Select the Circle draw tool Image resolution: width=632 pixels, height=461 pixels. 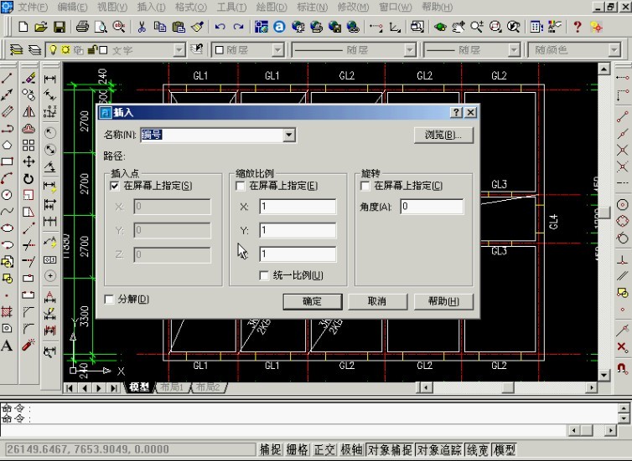[8, 195]
